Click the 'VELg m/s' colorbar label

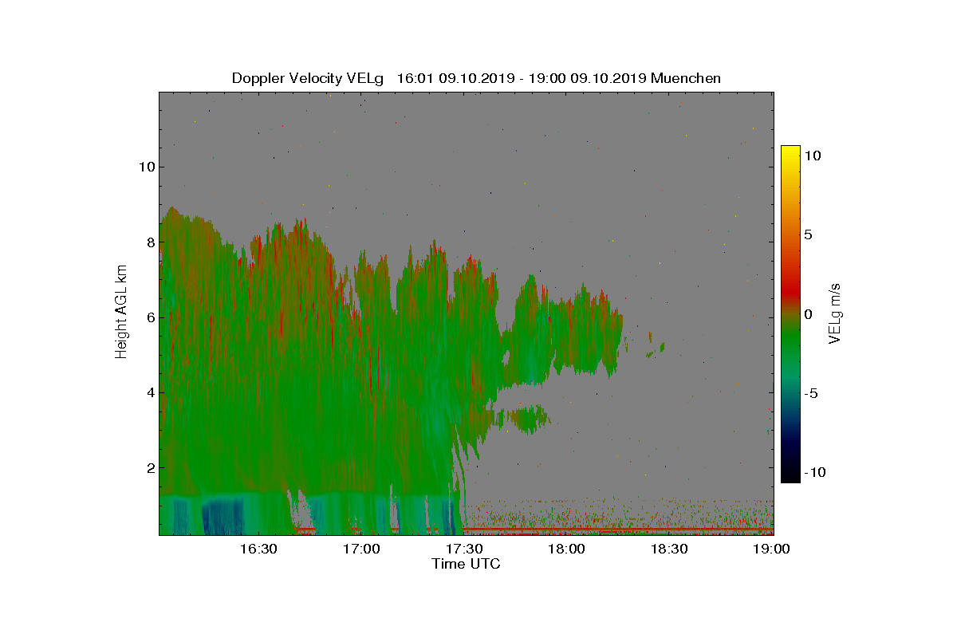tap(835, 313)
